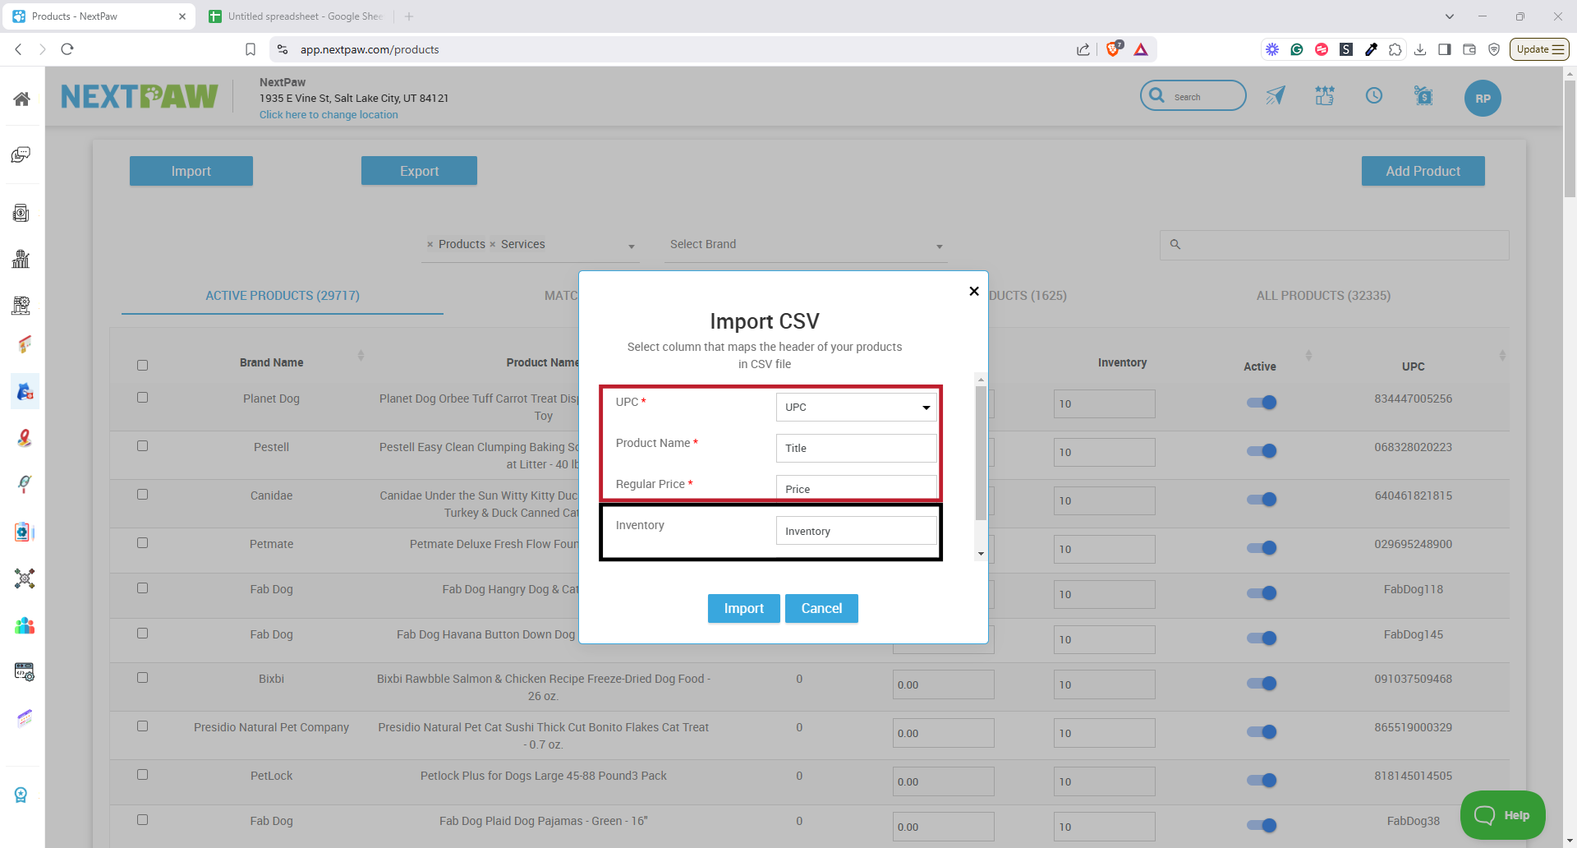The height and width of the screenshot is (848, 1577).
Task: Open the network nodes sidebar icon
Action: point(25,578)
